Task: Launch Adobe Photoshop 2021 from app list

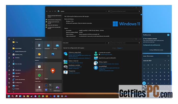Action: click(20, 51)
